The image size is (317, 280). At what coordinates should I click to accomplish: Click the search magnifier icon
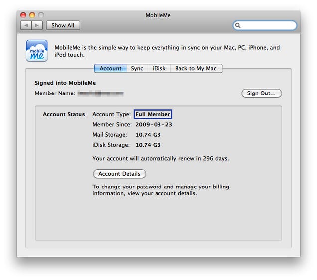point(238,25)
